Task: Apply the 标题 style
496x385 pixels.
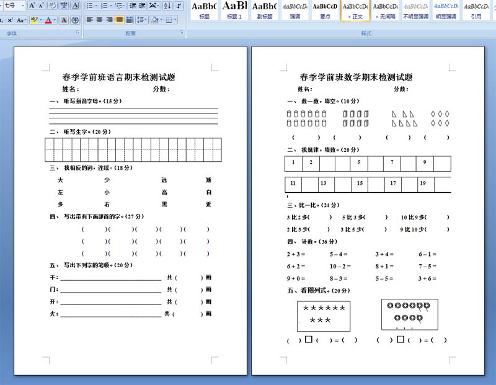Action: click(x=204, y=11)
